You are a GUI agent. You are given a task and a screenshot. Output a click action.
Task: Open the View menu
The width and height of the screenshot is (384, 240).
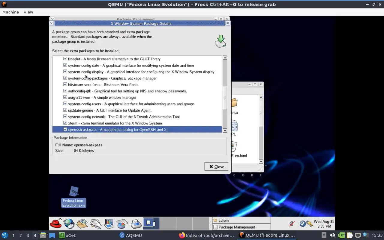pos(28,12)
